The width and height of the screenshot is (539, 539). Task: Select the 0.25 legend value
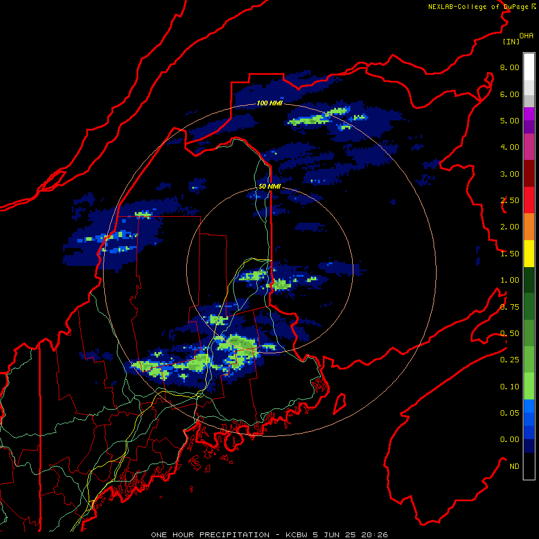click(510, 360)
